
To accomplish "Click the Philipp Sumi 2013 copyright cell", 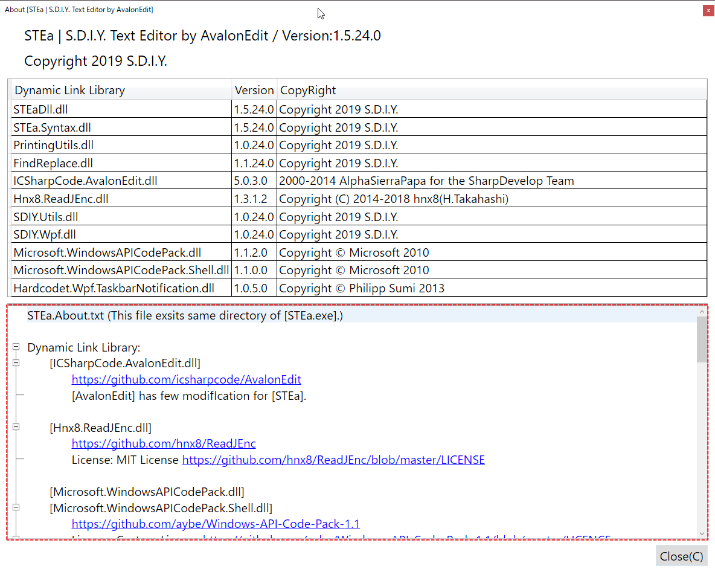I will [492, 288].
